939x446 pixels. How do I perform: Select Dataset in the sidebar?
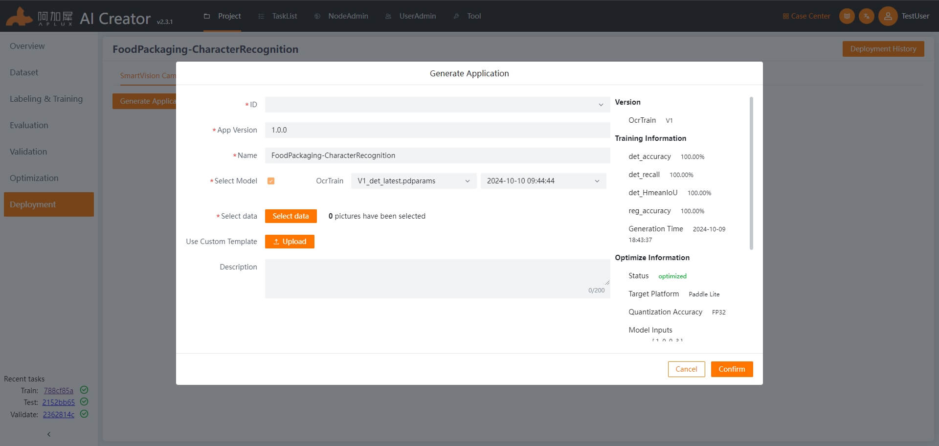[49, 72]
